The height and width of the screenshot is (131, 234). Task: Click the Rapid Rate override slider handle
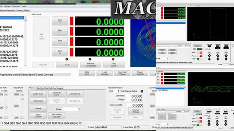point(22,99)
